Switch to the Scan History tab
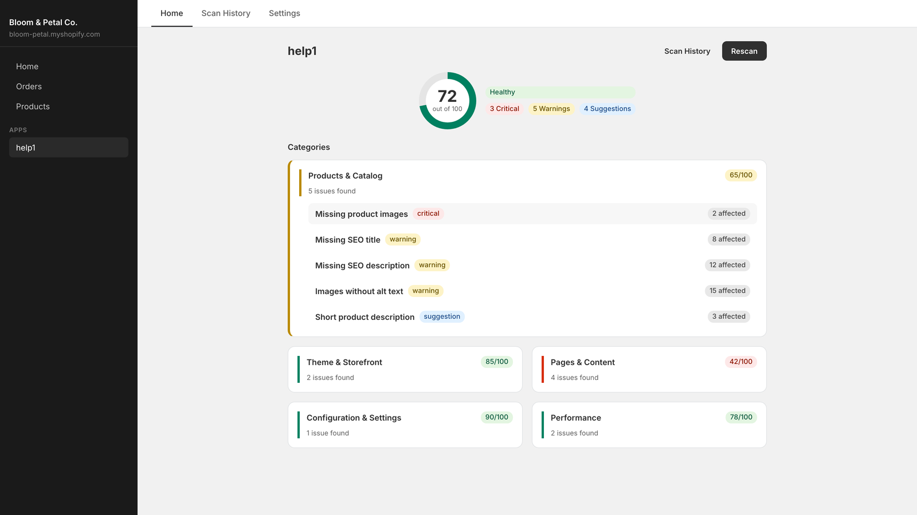Screen dimensions: 917x515 click(x=226, y=13)
